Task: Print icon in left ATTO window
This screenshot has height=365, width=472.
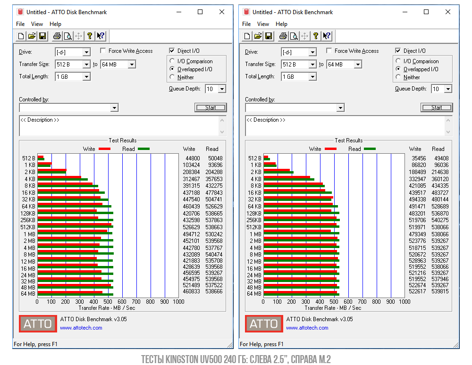Action: 57,36
